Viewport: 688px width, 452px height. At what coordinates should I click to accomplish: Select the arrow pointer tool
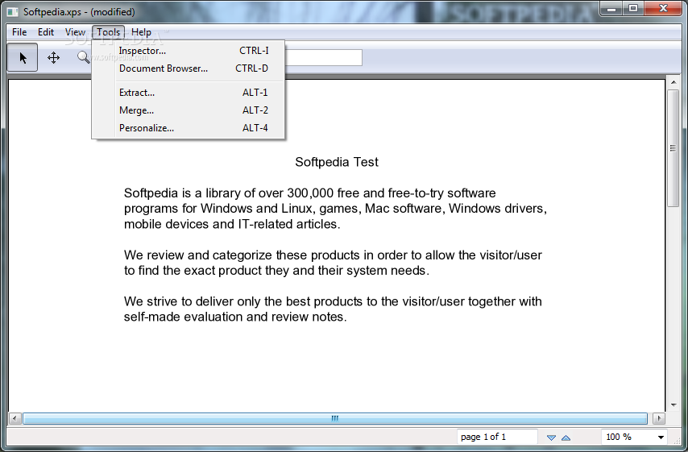pos(23,57)
